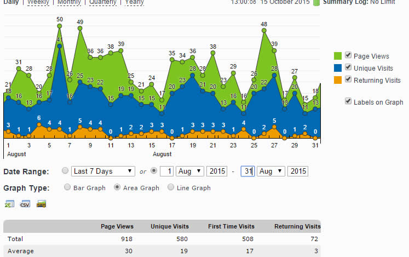Switch to Yearly view
The width and height of the screenshot is (409, 257).
coord(134,2)
